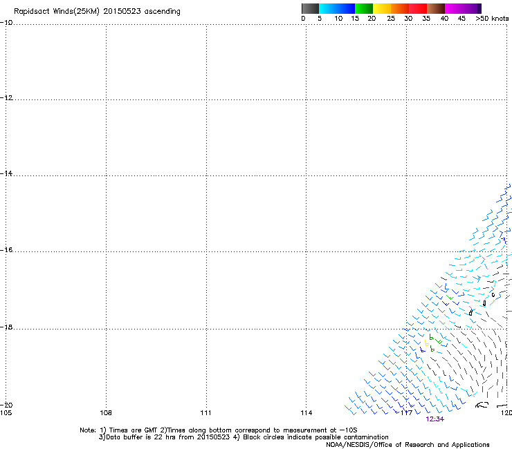
Task: Click the blue 5-15 knots color band
Action: coord(337,8)
